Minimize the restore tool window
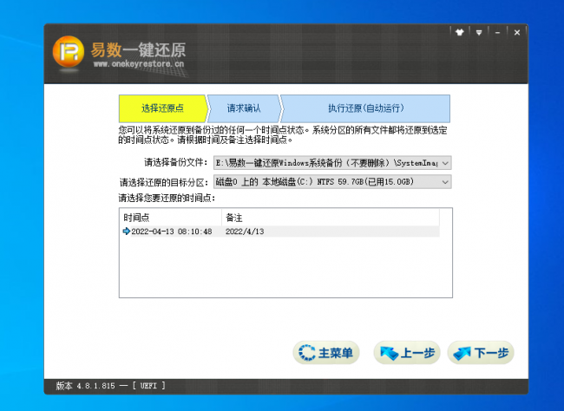 click(x=497, y=32)
